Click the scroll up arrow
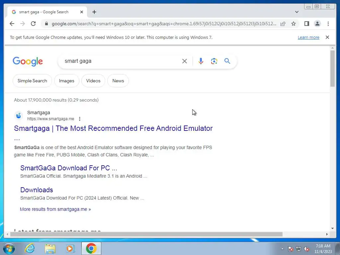 click(x=333, y=48)
